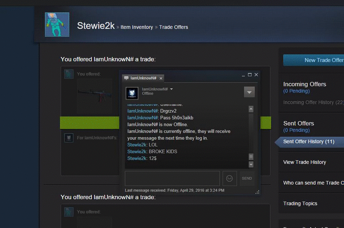Open View Trade History link

304,162
